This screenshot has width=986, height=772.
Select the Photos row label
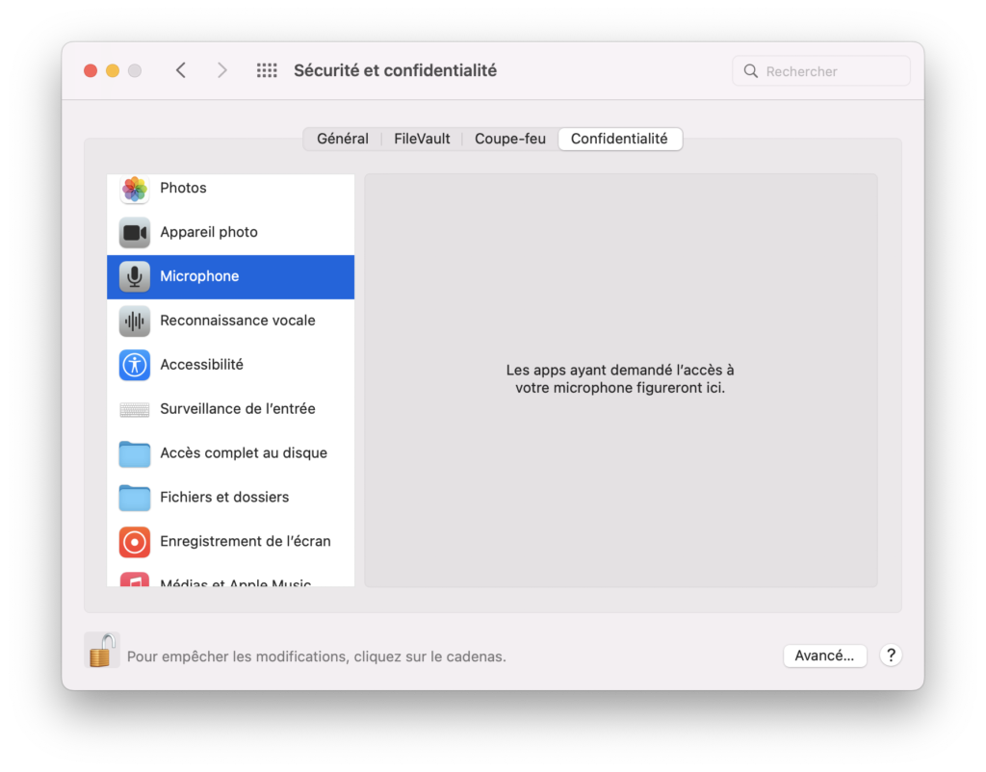[x=183, y=188]
